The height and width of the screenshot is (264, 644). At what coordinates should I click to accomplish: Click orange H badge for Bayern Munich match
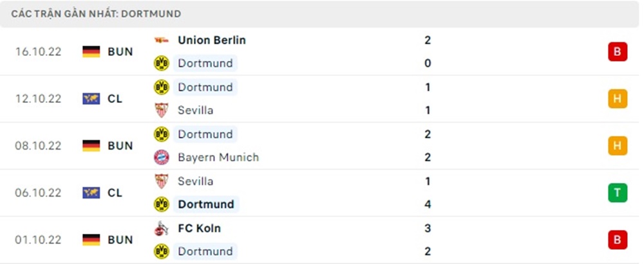coord(617,146)
